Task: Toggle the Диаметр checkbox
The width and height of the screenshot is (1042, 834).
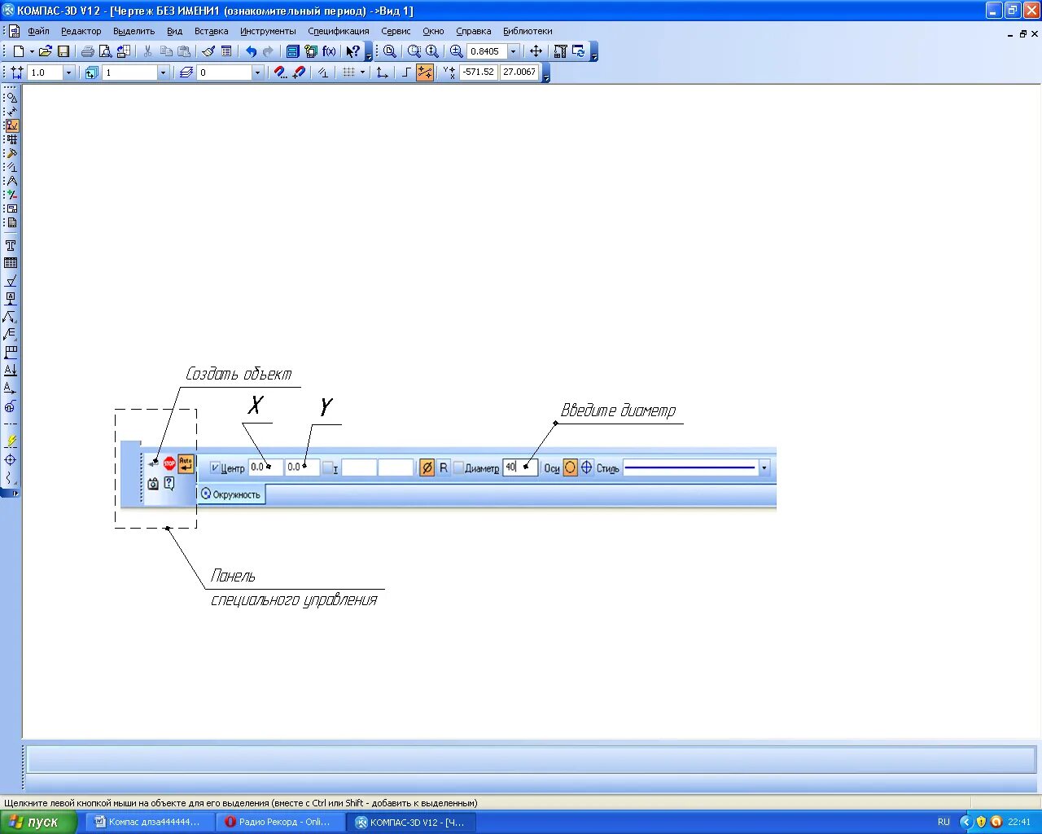Action: 458,467
